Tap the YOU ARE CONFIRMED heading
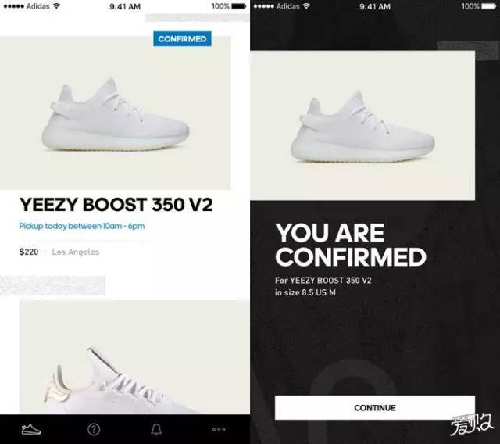This screenshot has height=444, width=500. [351, 245]
